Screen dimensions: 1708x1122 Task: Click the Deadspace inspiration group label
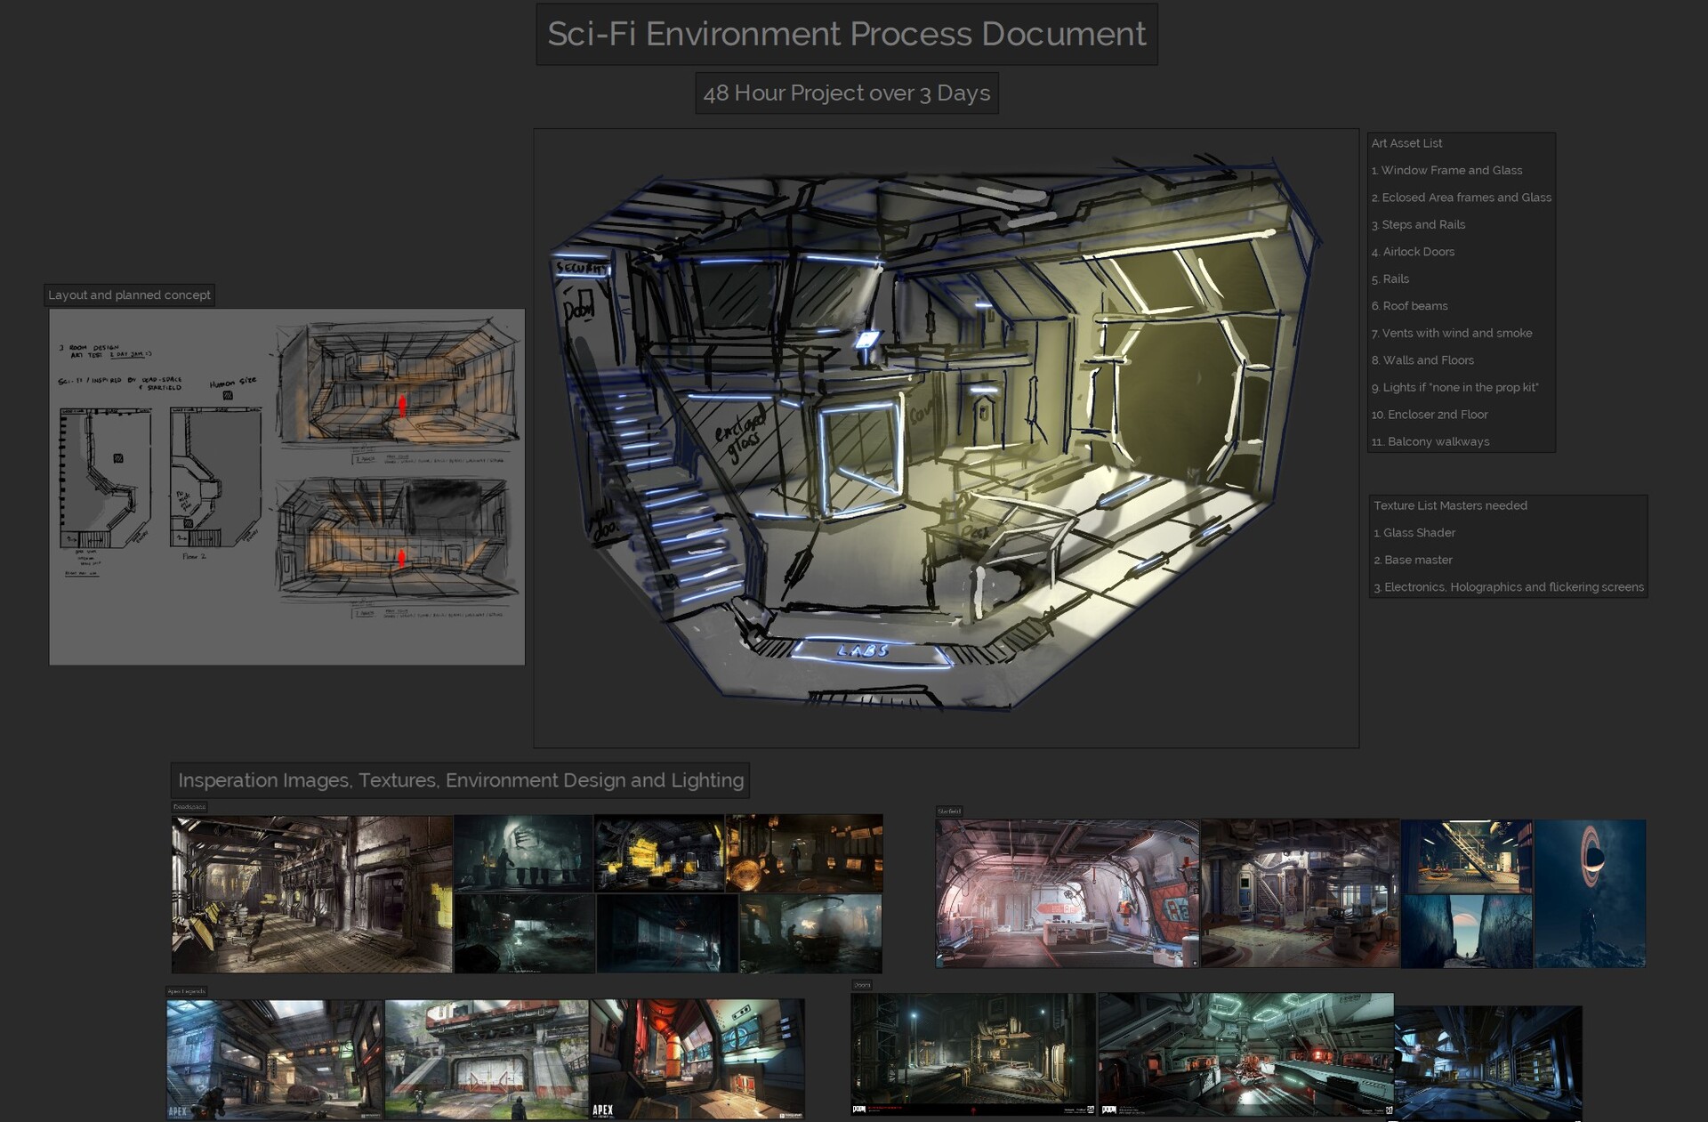189,807
